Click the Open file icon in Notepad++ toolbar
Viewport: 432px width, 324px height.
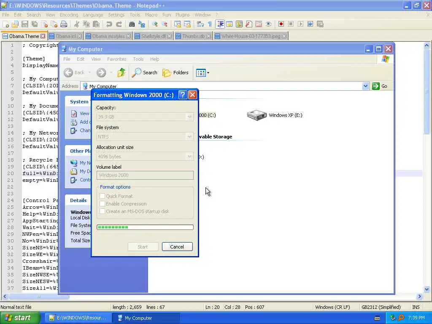[x=15, y=24]
